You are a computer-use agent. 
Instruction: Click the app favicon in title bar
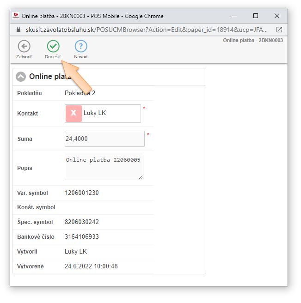pyautogui.click(x=16, y=16)
